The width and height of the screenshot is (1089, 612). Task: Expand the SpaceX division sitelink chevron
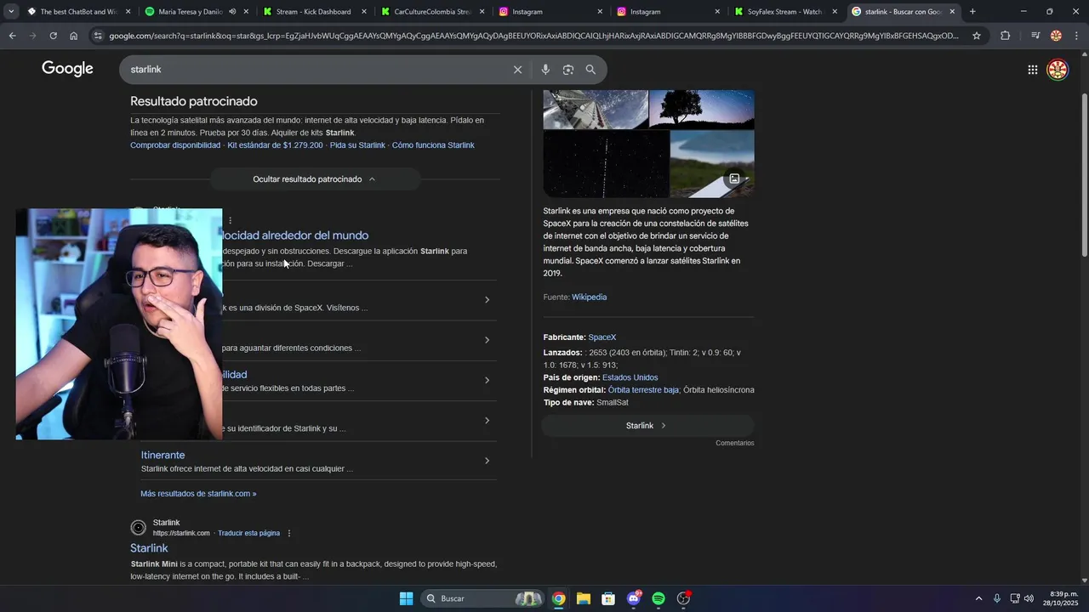[487, 300]
